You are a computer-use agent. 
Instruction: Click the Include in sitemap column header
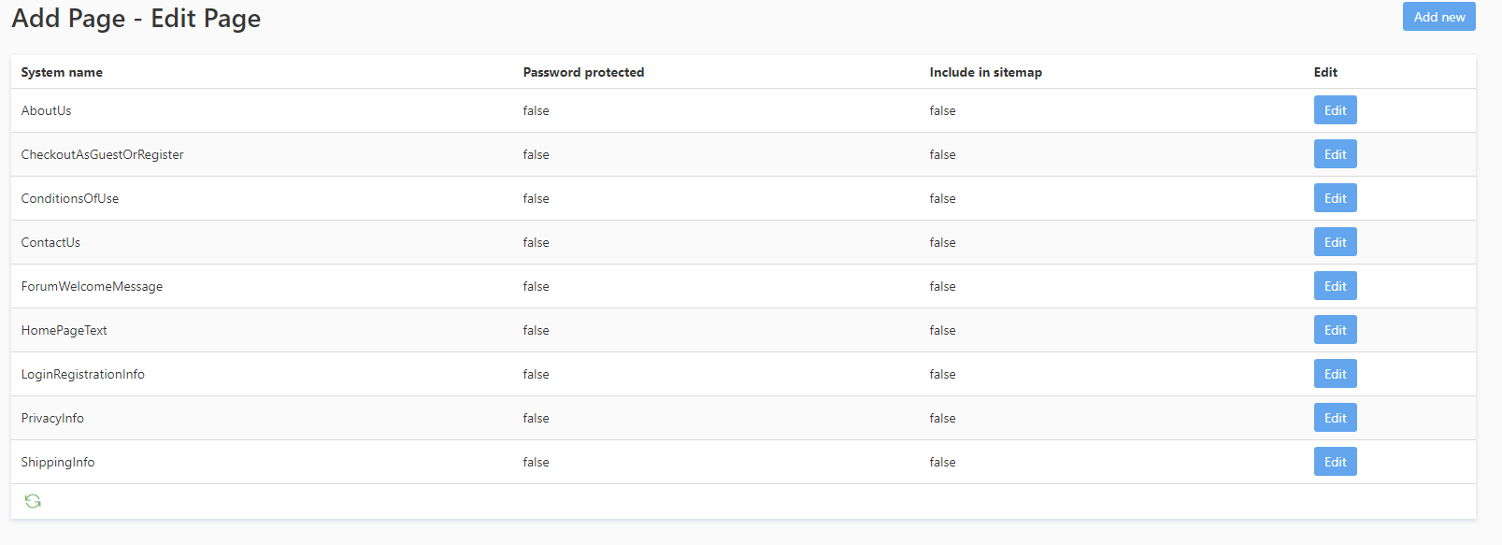click(x=985, y=72)
